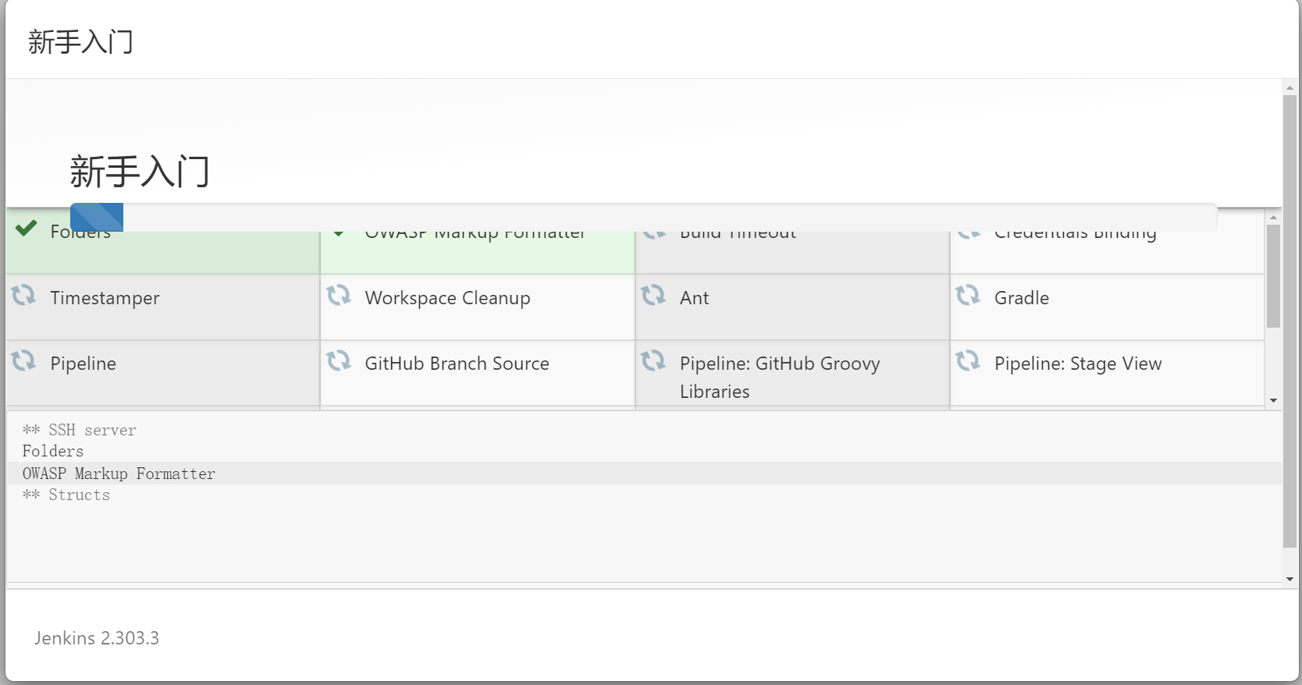1302x685 pixels.
Task: Click the pending spinner icon beside Gradle
Action: [967, 295]
